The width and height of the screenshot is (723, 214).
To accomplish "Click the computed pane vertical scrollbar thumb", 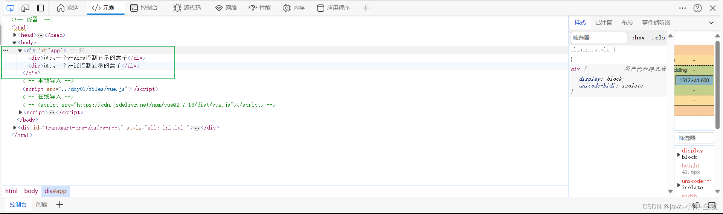I will (x=717, y=84).
